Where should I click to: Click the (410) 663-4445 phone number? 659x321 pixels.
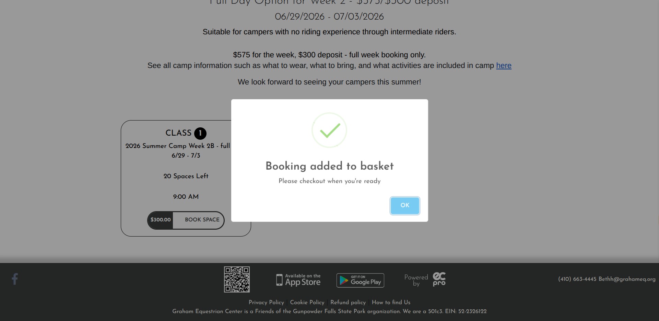[x=577, y=279]
